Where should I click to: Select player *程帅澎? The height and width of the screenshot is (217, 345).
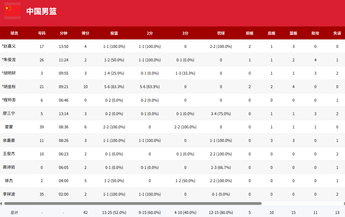click(9, 100)
